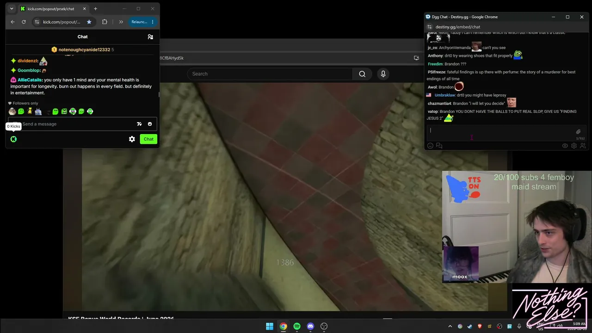Screen dimensions: 592x333
Task: Click username Goomblop in Kick chat
Action: coord(29,70)
